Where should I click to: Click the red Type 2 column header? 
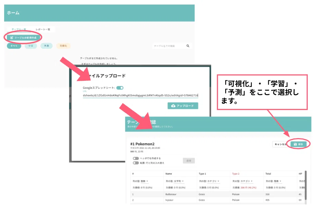pos(235,174)
